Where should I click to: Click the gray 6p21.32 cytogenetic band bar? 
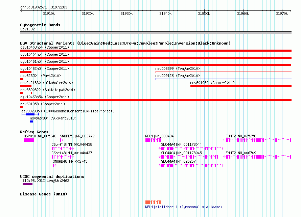click(156, 33)
